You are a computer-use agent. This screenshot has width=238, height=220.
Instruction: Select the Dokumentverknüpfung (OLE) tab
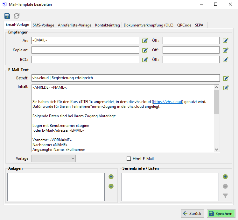(x=149, y=25)
